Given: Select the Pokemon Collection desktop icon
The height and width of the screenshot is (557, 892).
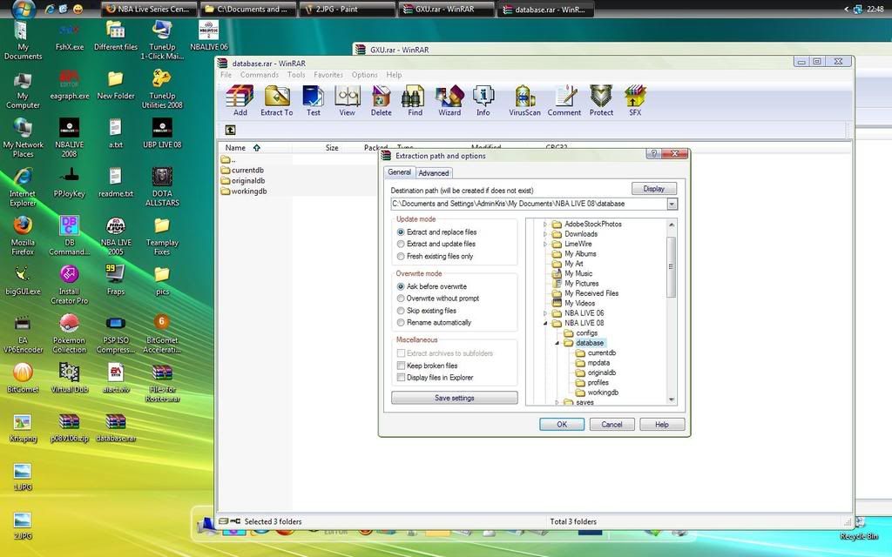Looking at the screenshot, I should (x=70, y=333).
